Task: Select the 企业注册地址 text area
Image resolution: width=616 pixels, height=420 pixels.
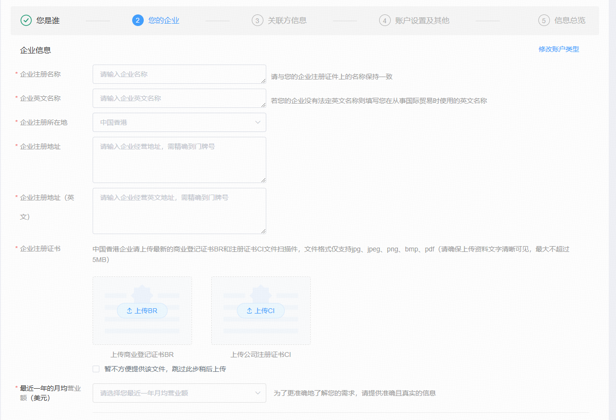Action: pos(179,160)
